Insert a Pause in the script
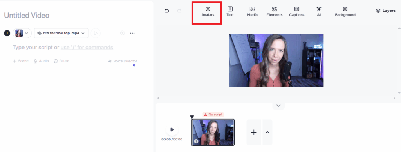Image resolution: width=401 pixels, height=152 pixels. (61, 61)
